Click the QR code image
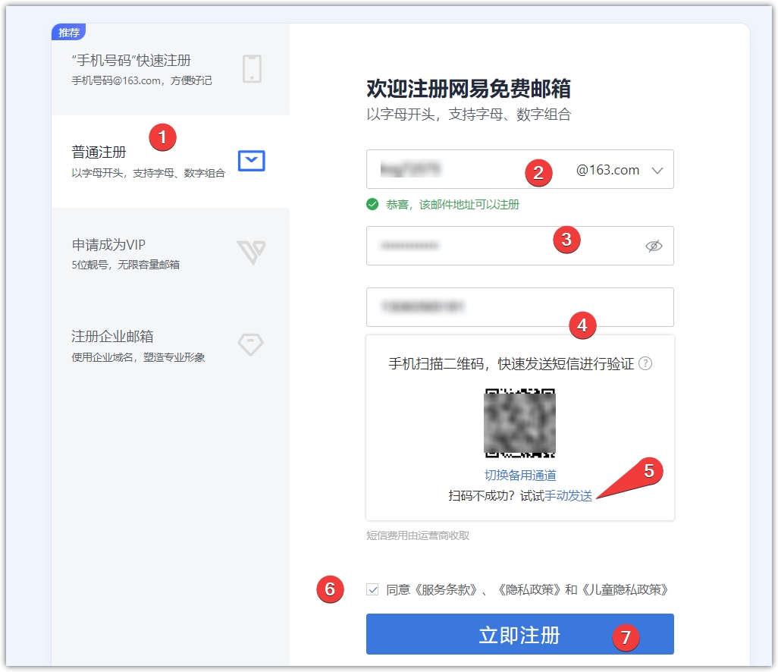778x672 pixels. click(519, 422)
